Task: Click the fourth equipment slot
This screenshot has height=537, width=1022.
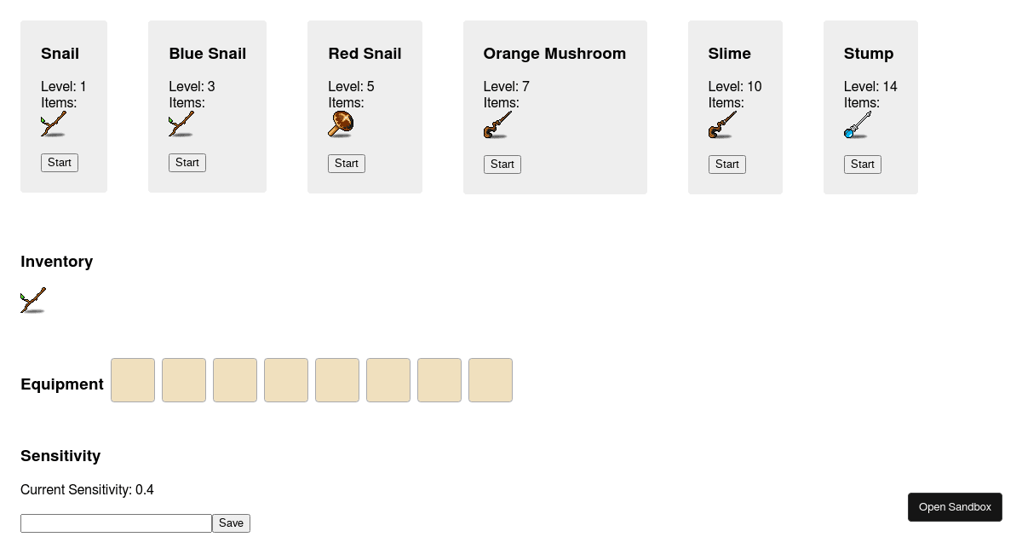Action: pyautogui.click(x=286, y=380)
